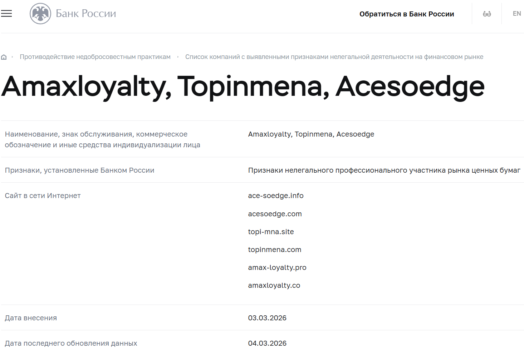Click the "Сайт в сети Интернет" label
Viewport: 524px width, 350px height.
(43, 196)
